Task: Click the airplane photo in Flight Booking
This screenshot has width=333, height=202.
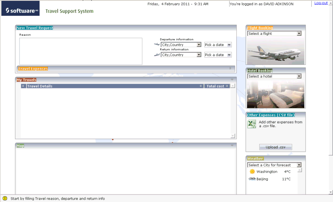Action: pyautogui.click(x=276, y=51)
